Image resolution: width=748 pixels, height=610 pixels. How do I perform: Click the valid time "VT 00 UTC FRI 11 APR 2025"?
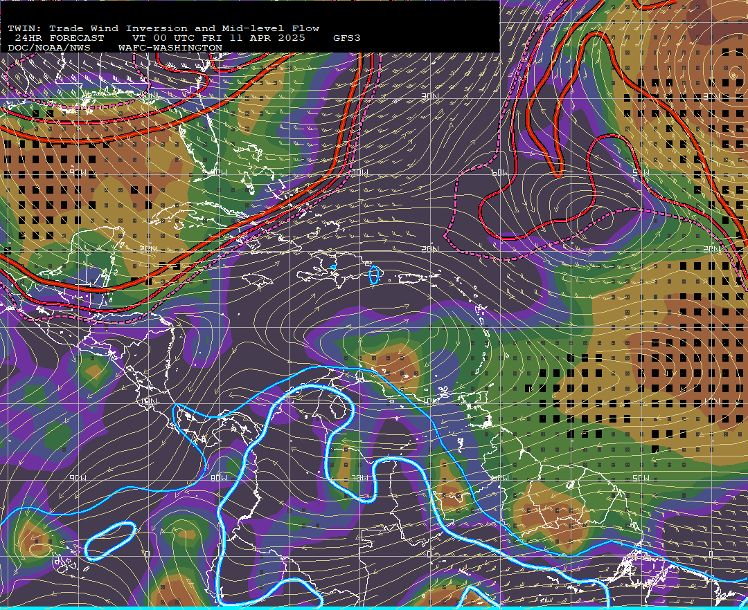[x=219, y=38]
